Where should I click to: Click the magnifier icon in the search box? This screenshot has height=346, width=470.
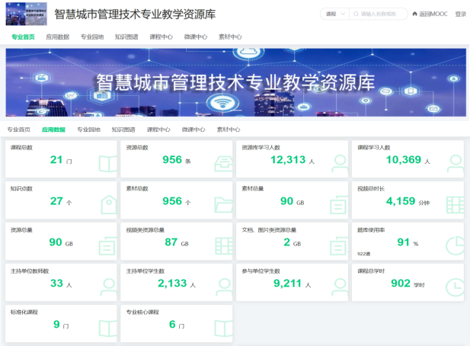click(x=356, y=14)
